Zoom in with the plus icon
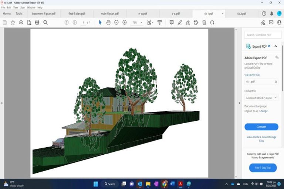 (x=125, y=23)
